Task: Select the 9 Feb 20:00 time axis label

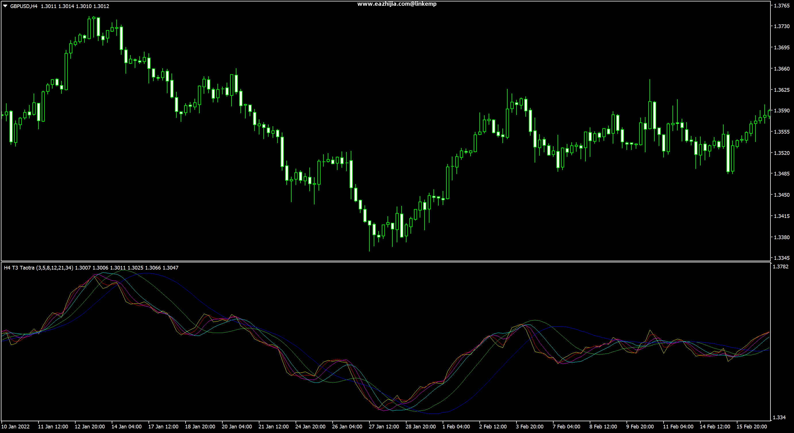Action: 640,426
